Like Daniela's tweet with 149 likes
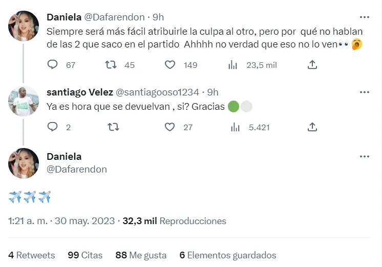 (x=171, y=65)
